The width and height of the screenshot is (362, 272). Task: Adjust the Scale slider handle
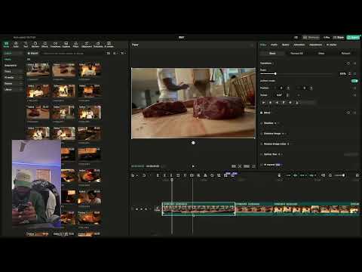[275, 74]
